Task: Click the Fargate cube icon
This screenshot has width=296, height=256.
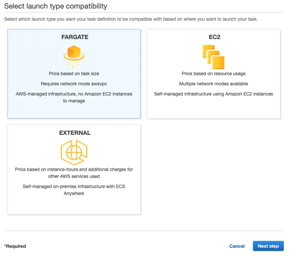Action: pos(74,56)
